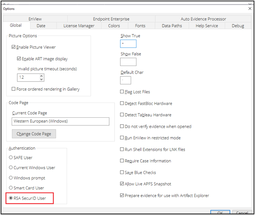Go to the Data Paths tab
Image resolution: width=255 pixels, height=215 pixels.
172,26
